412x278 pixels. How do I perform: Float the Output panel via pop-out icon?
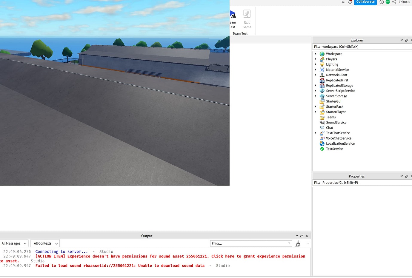302,236
